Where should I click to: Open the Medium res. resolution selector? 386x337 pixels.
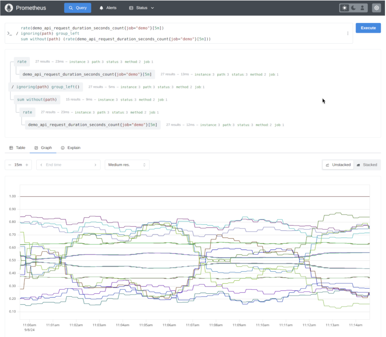(x=127, y=165)
